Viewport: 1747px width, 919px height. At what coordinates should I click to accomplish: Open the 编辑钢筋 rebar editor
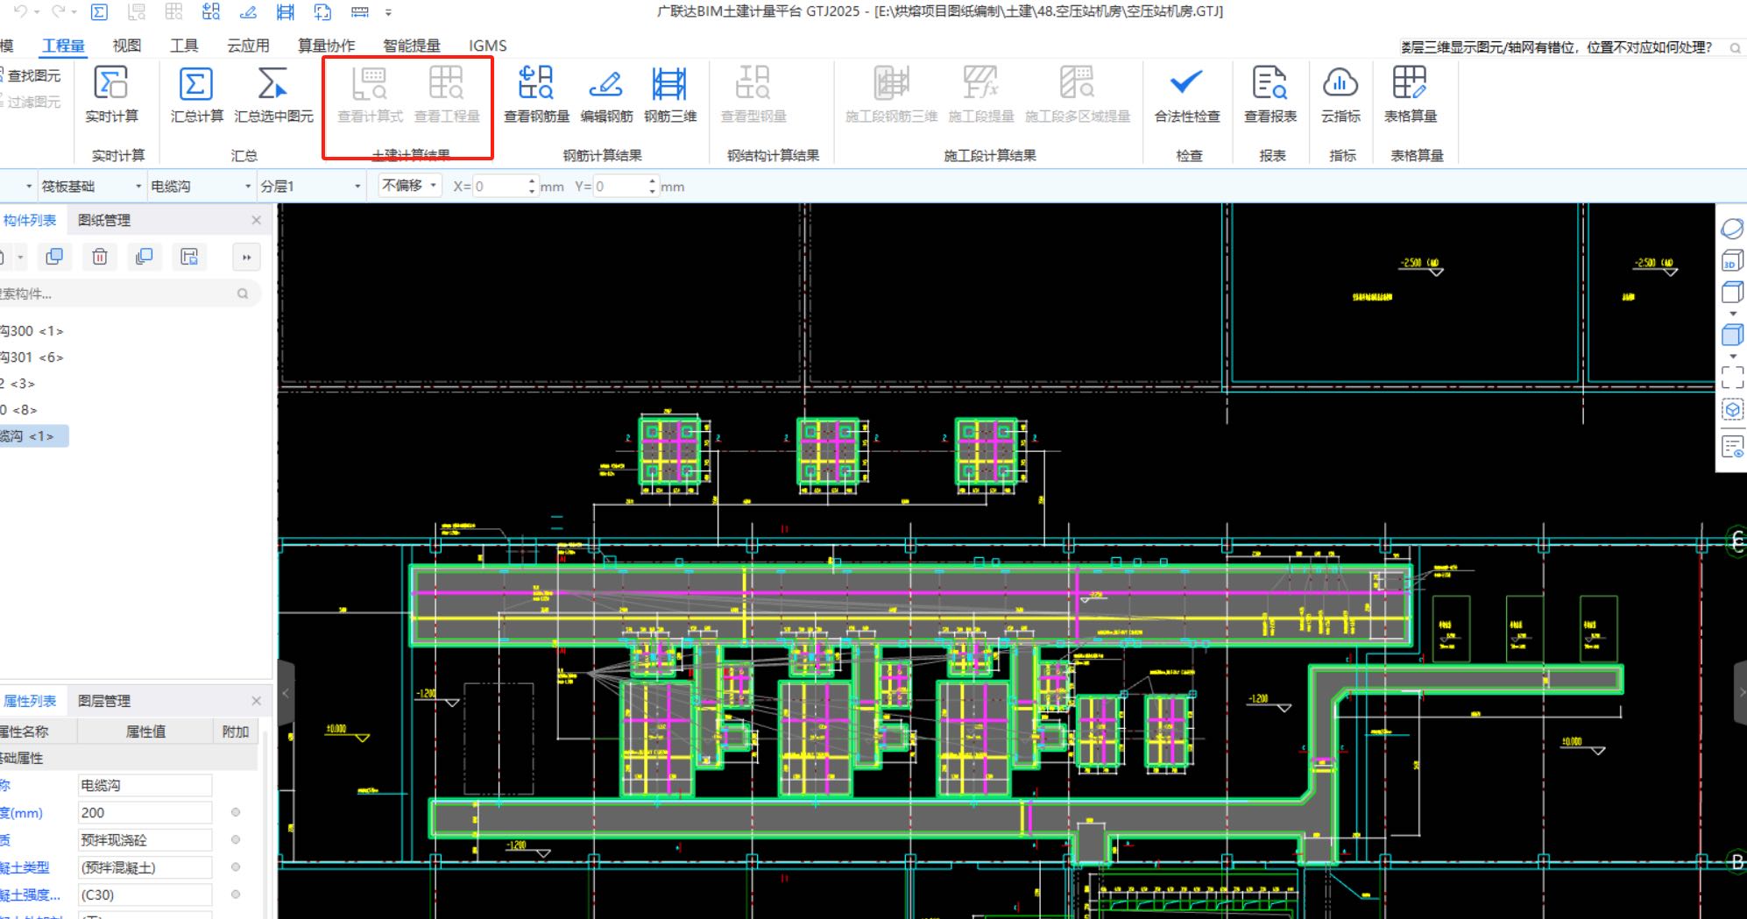(x=606, y=95)
